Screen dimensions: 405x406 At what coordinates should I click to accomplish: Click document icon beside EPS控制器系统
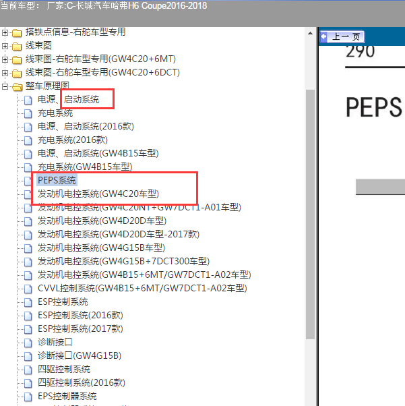[28, 396]
